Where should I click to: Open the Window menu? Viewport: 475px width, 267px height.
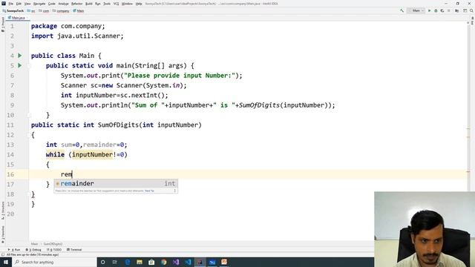pyautogui.click(x=127, y=4)
